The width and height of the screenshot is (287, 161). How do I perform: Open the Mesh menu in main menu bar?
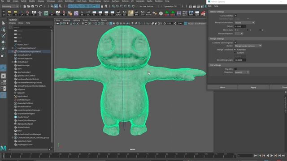(60, 1)
